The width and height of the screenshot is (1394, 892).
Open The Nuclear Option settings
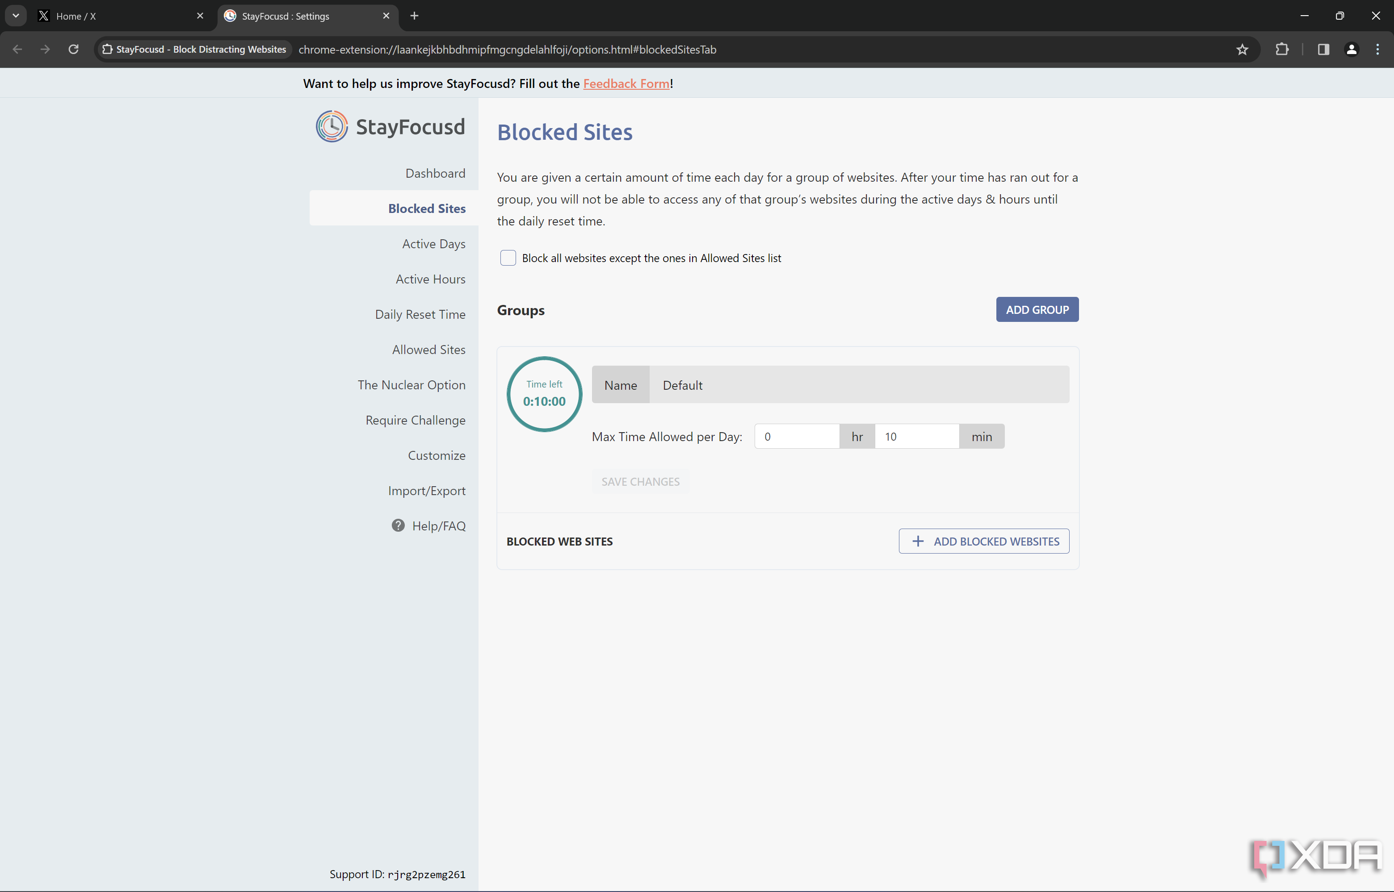coord(411,384)
